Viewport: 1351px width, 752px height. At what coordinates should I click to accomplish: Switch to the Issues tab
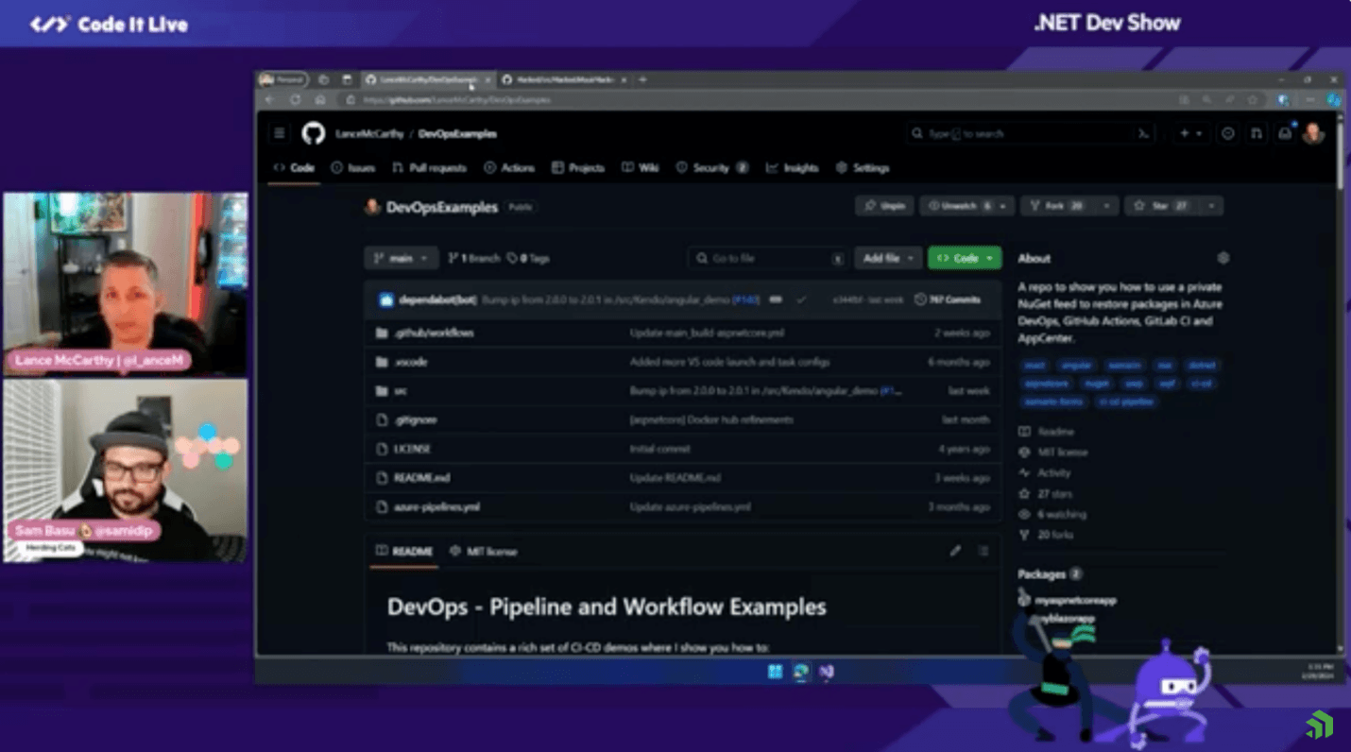(353, 167)
